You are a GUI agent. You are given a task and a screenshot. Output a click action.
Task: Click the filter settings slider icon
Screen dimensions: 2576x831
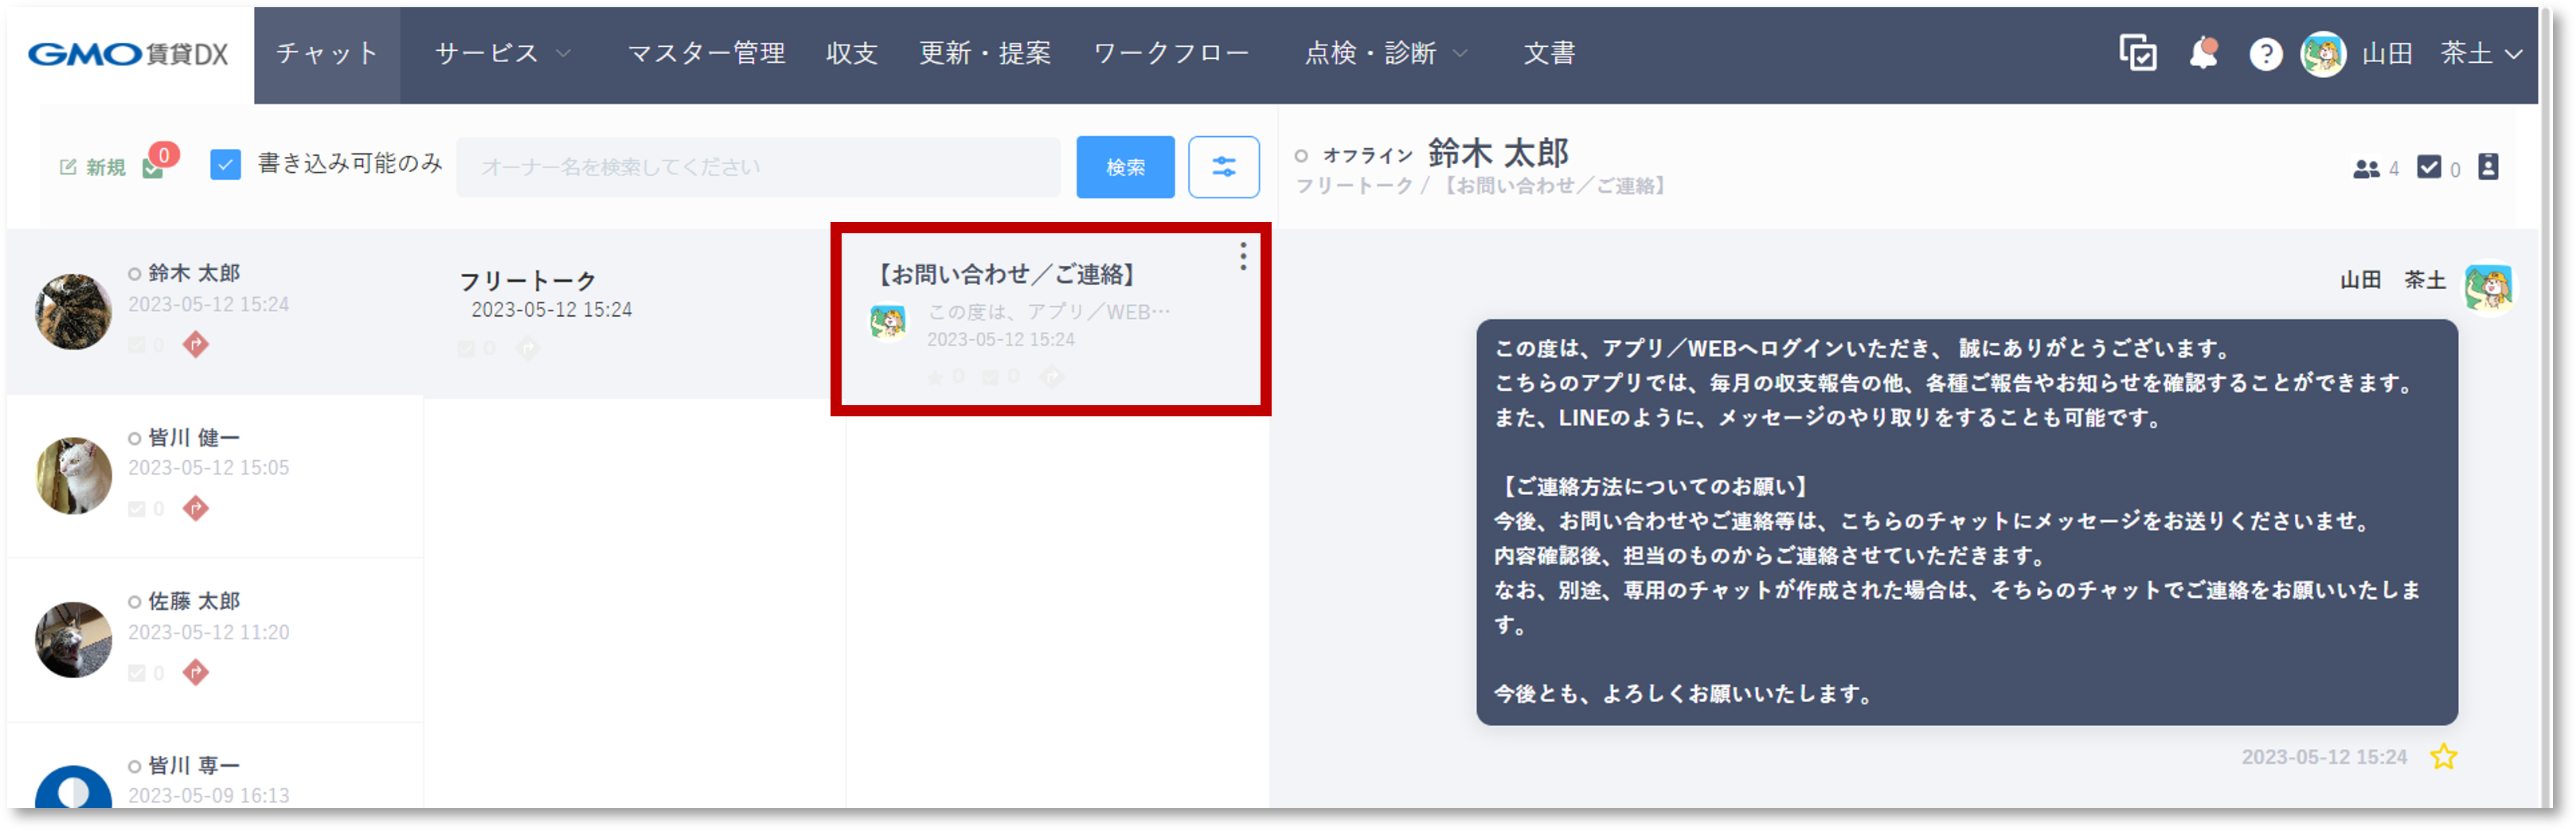click(1223, 167)
